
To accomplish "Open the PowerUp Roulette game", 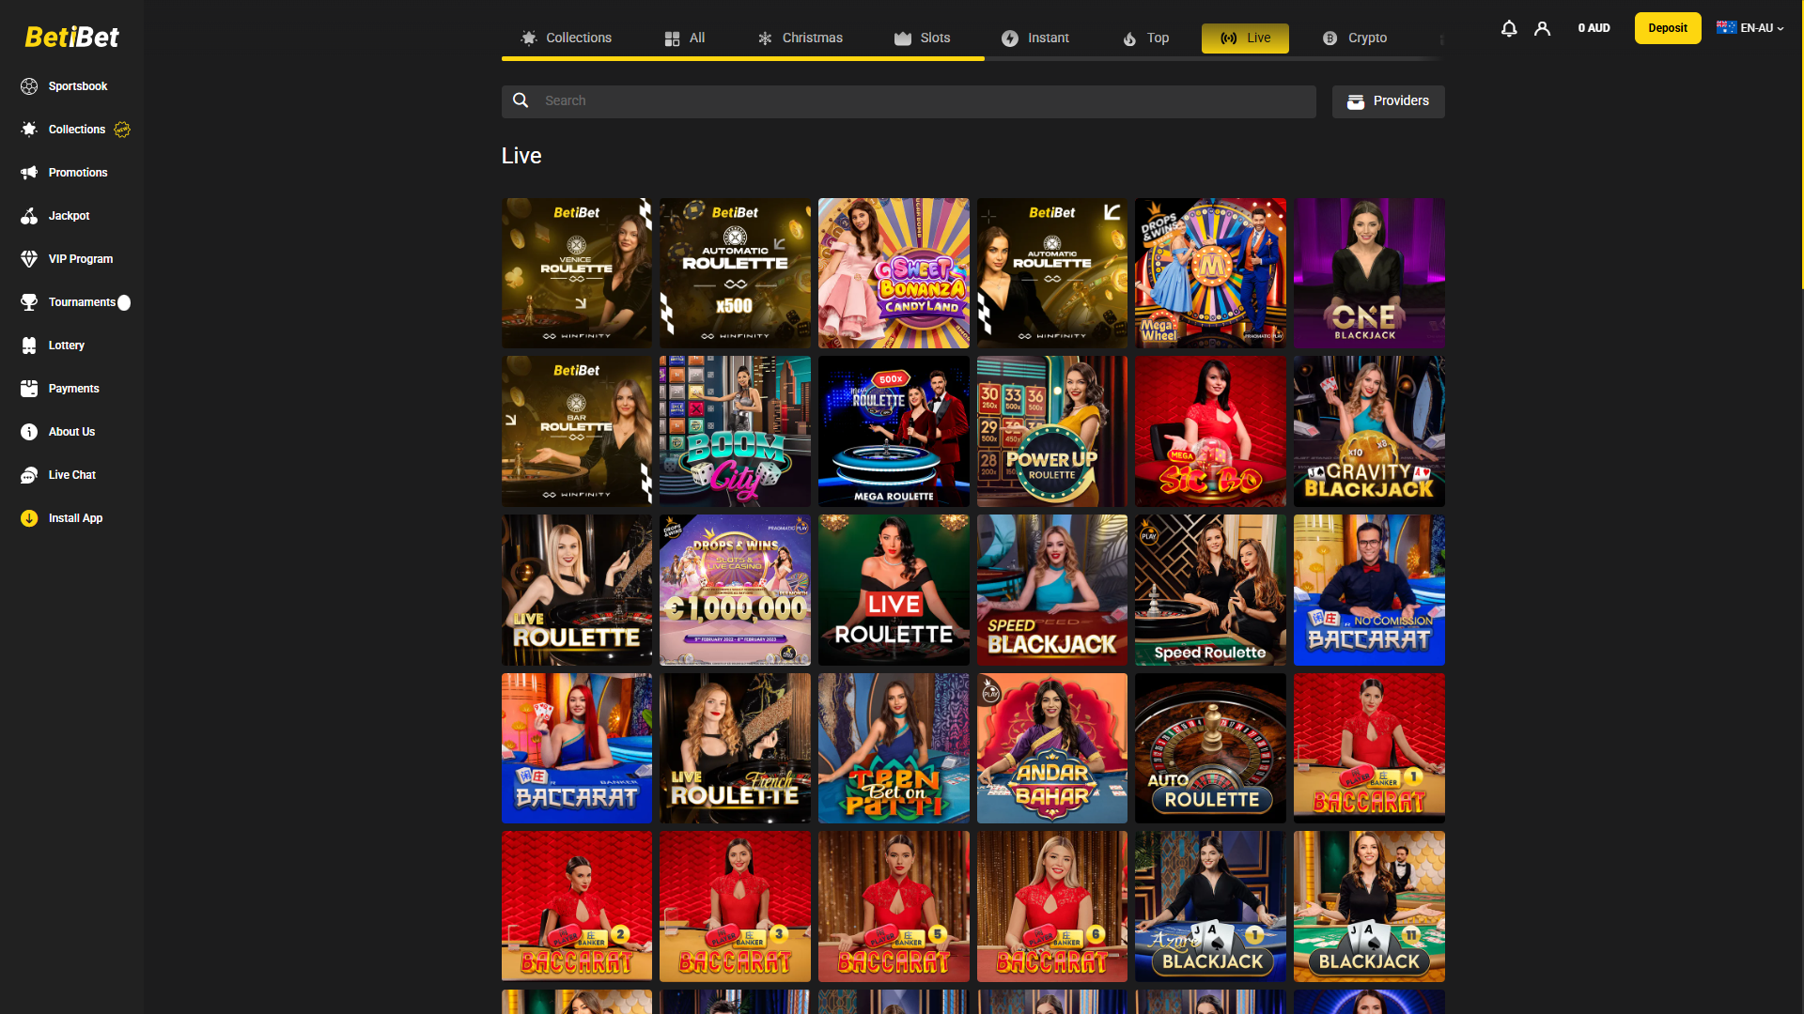I will 1052,432.
